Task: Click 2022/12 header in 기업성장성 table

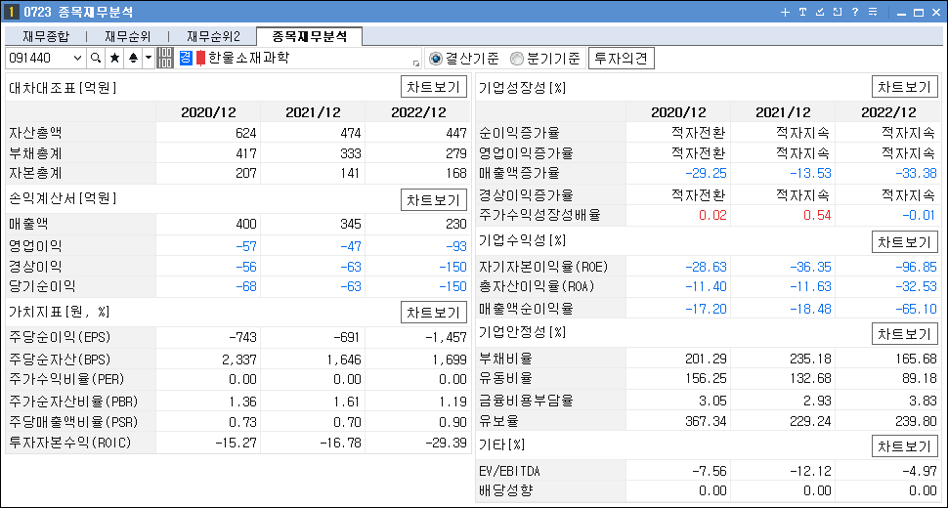Action: [x=888, y=112]
